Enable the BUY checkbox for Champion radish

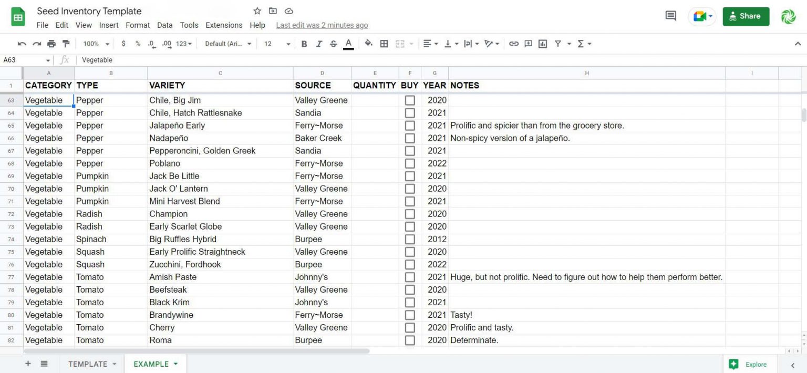[x=410, y=214]
